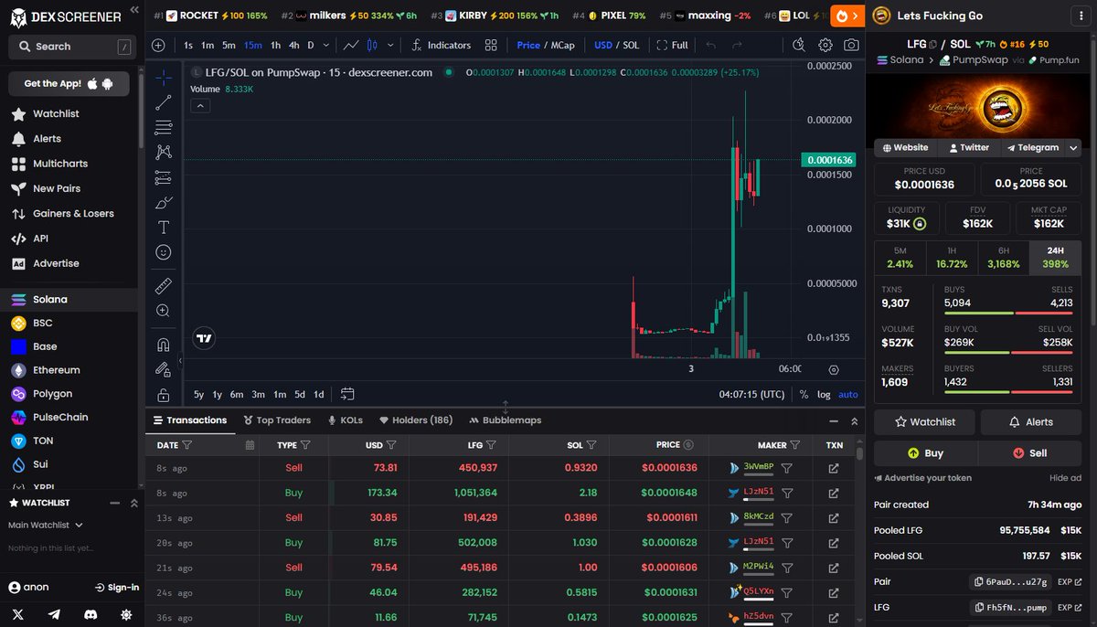Select the crosshair cursor tool

(164, 78)
